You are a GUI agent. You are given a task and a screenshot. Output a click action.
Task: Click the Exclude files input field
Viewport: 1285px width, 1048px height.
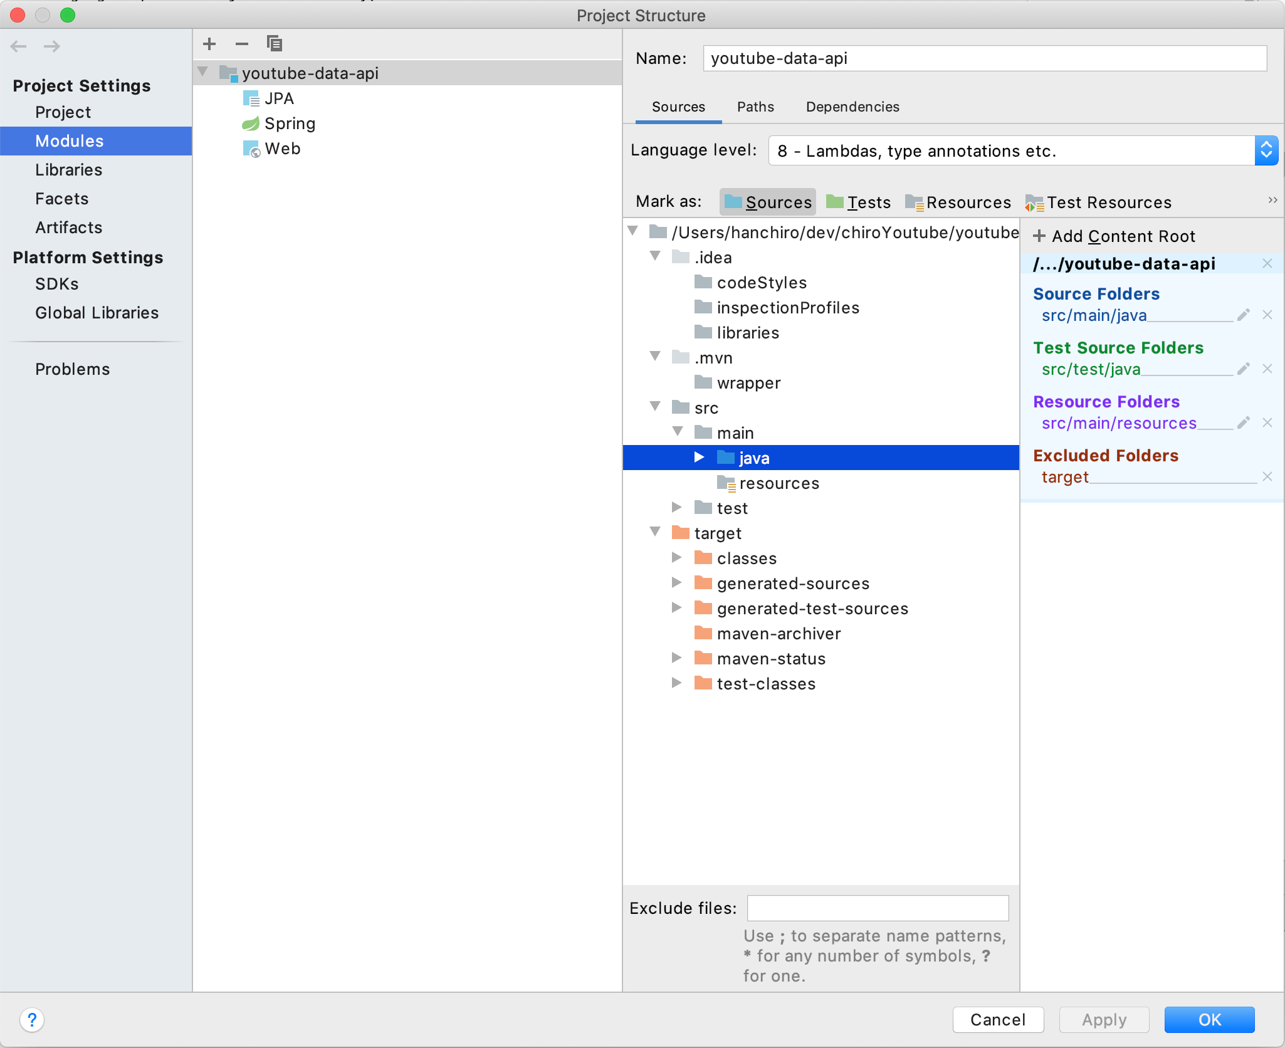point(878,908)
